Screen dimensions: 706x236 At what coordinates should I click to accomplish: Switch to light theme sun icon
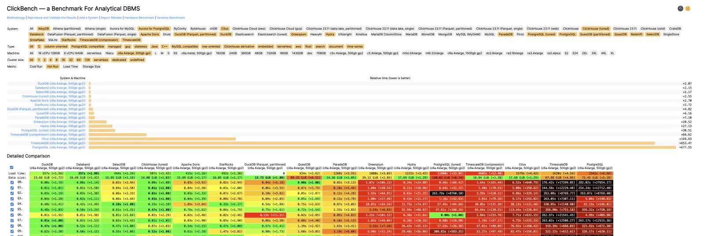point(687,8)
